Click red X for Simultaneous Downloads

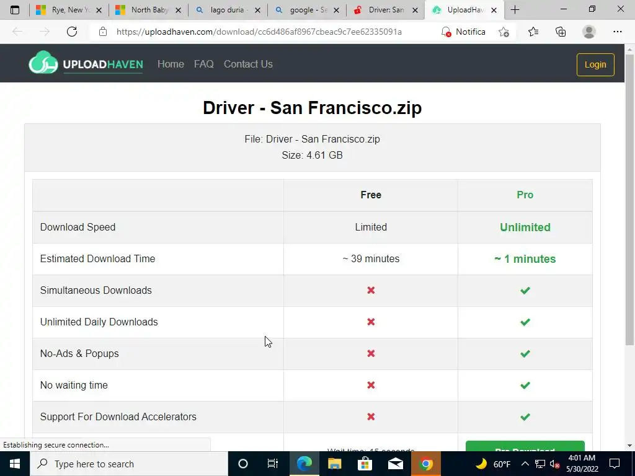pos(371,290)
